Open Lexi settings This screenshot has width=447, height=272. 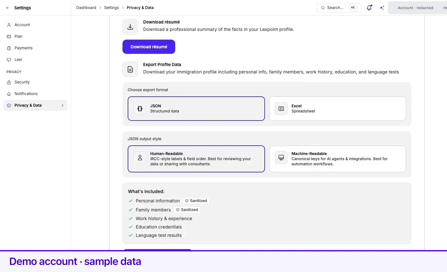pyautogui.click(x=36, y=60)
